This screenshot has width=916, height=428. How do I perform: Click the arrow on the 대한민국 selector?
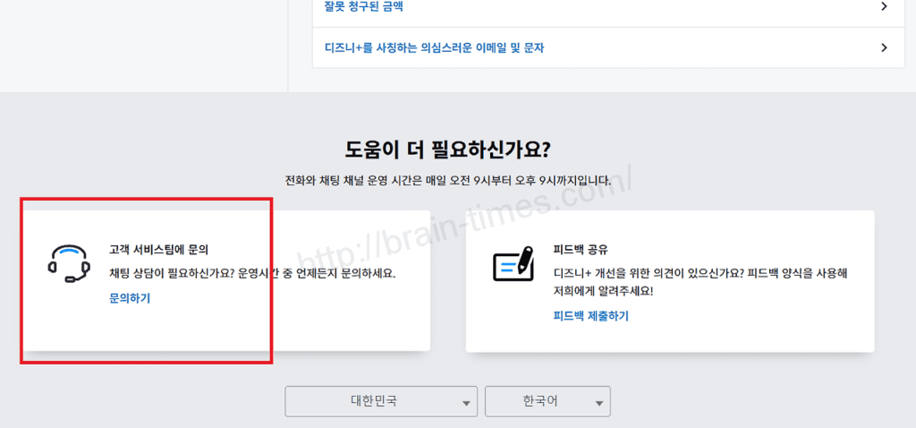point(466,404)
